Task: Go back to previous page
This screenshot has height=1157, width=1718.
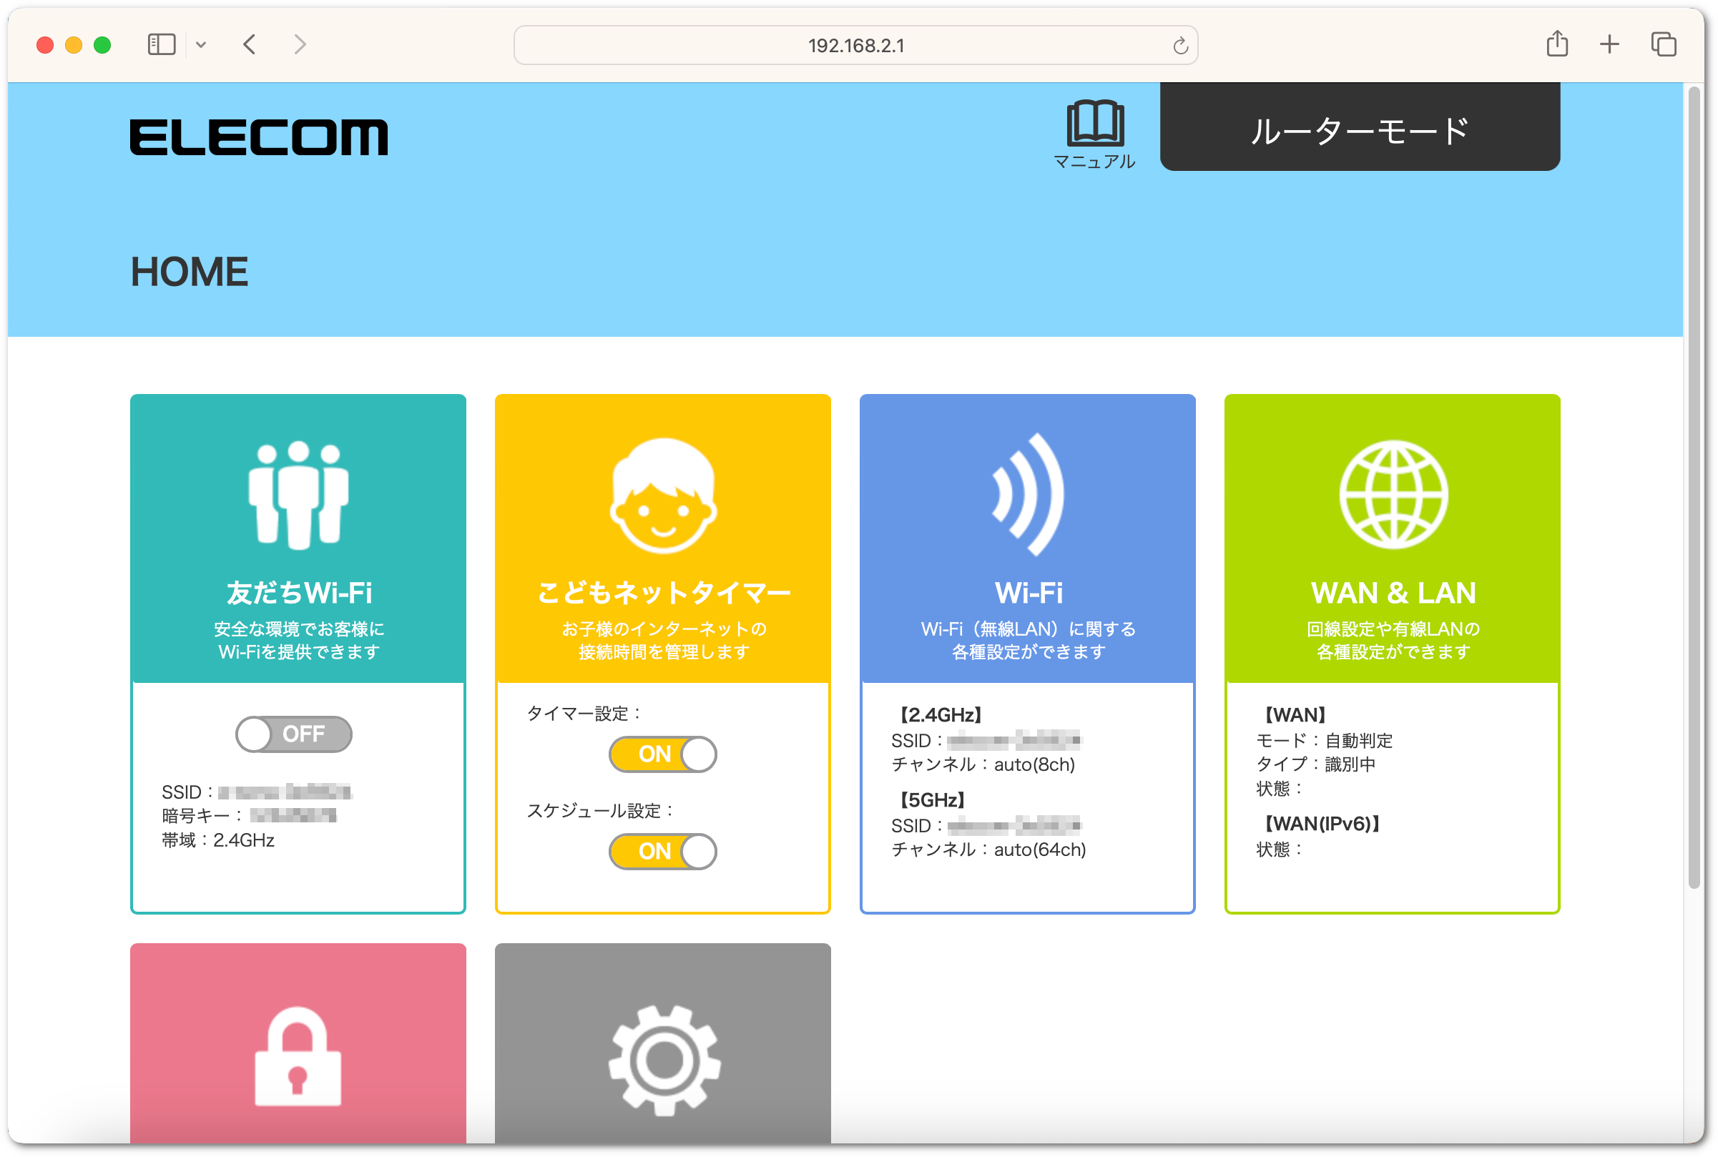Action: tap(250, 45)
